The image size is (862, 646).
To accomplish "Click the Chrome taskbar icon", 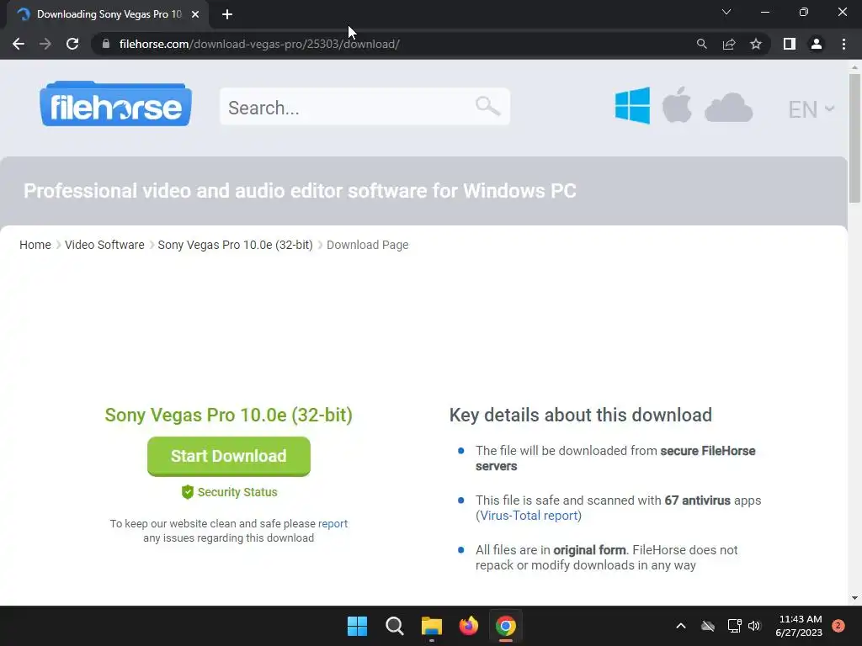I will 506,626.
